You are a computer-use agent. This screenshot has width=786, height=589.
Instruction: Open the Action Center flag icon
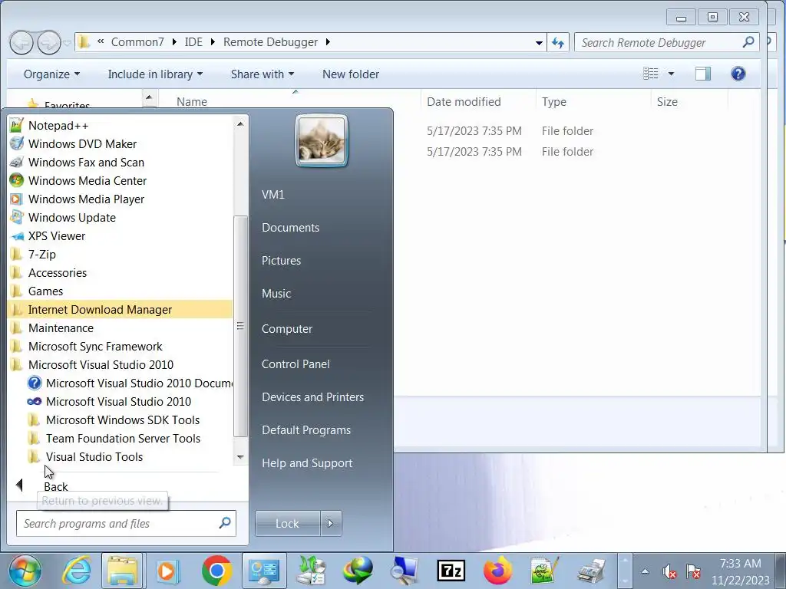coord(693,571)
